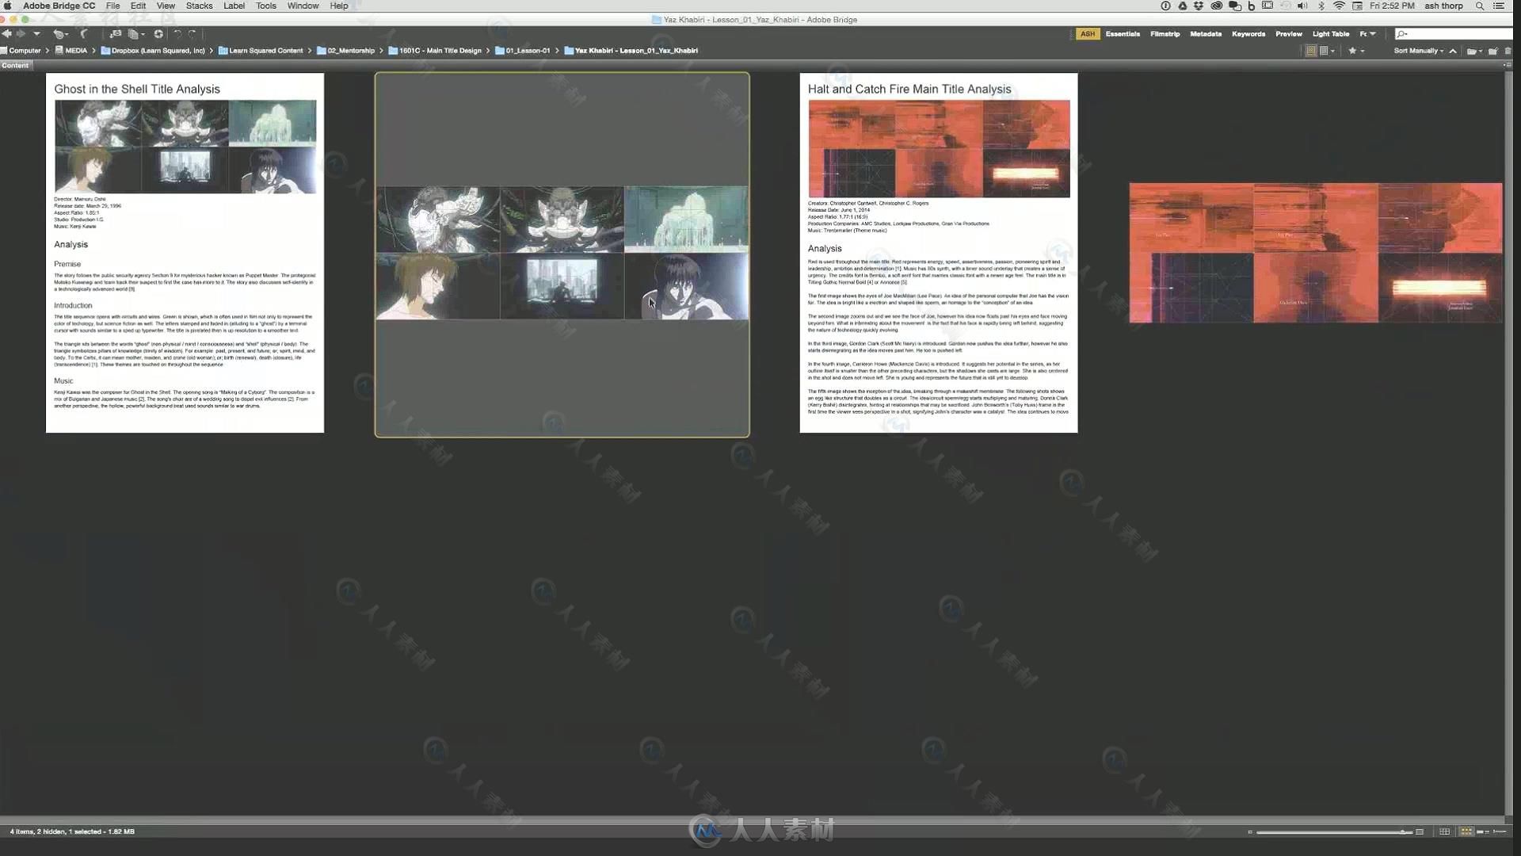Switch to view content as list
The height and width of the screenshot is (856, 1521).
coord(1499,831)
